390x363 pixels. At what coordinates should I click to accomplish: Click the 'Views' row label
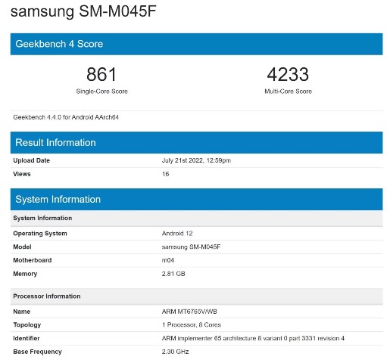click(22, 174)
